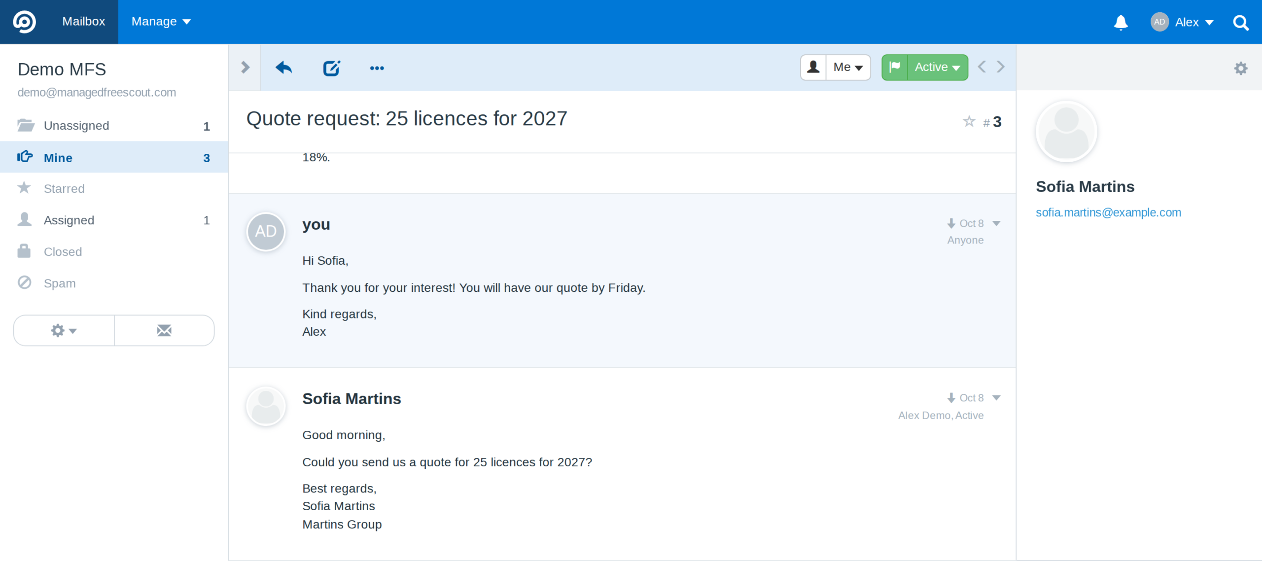
Task: Open the Mailbox tab
Action: [x=83, y=22]
